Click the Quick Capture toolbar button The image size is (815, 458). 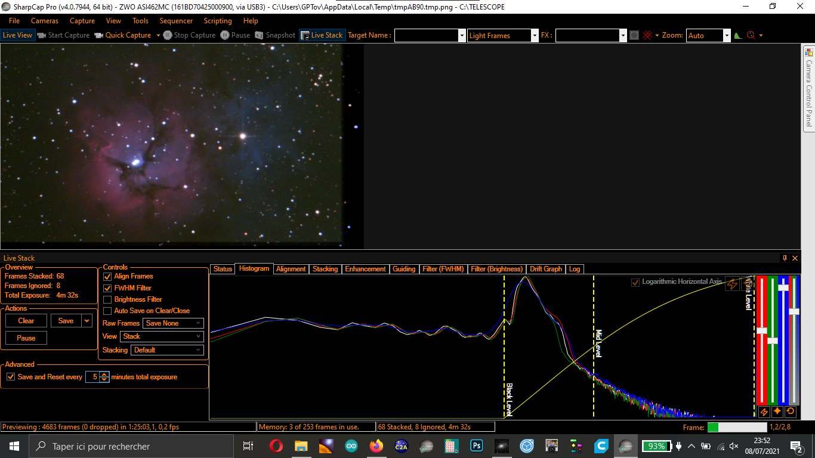124,35
